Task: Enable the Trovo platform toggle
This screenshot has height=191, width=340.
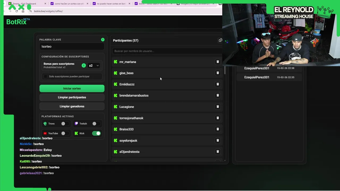Action: (x=65, y=124)
